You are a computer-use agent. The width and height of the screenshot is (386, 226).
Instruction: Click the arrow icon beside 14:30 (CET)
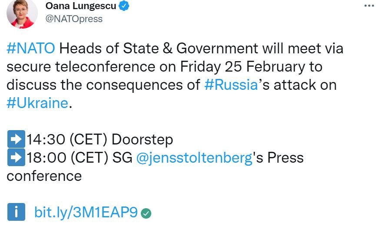[16, 139]
